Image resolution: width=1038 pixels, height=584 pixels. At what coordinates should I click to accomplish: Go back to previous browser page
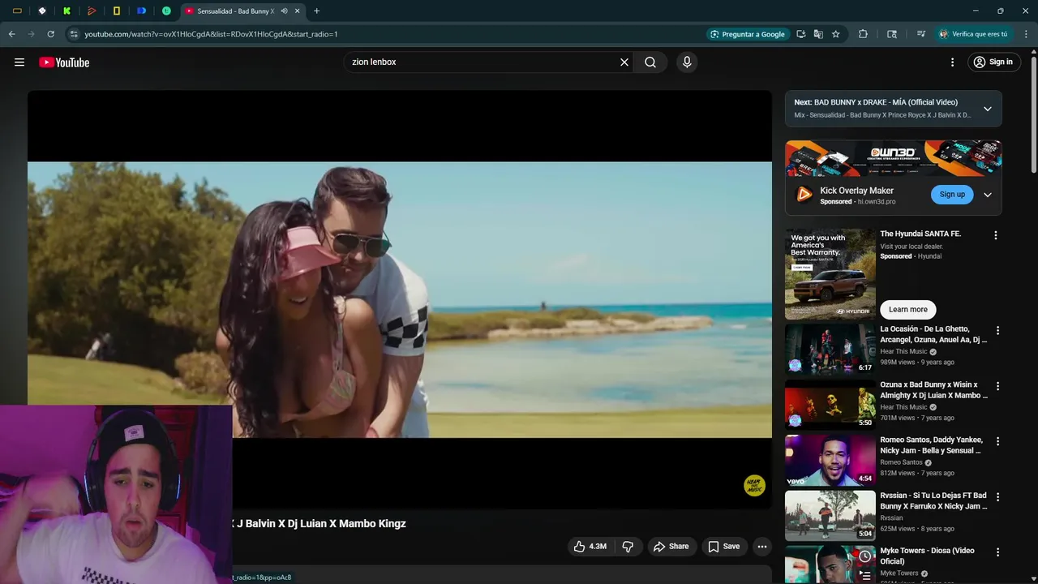pos(11,34)
